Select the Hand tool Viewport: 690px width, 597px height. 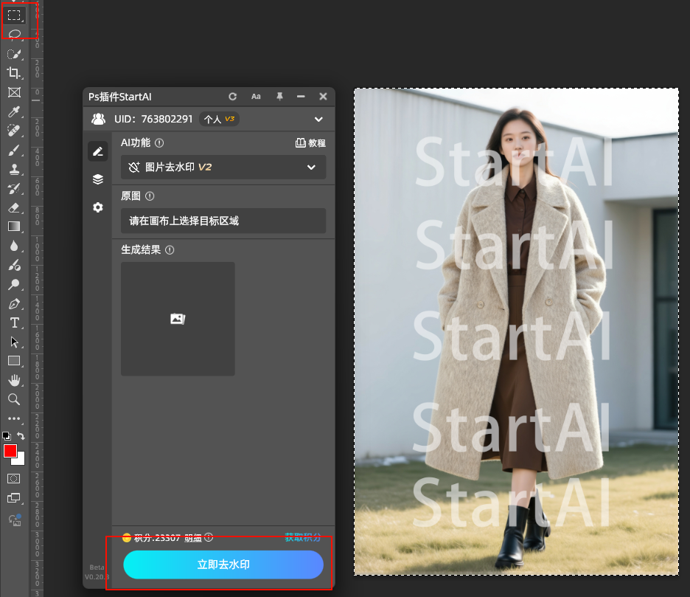[x=14, y=380]
